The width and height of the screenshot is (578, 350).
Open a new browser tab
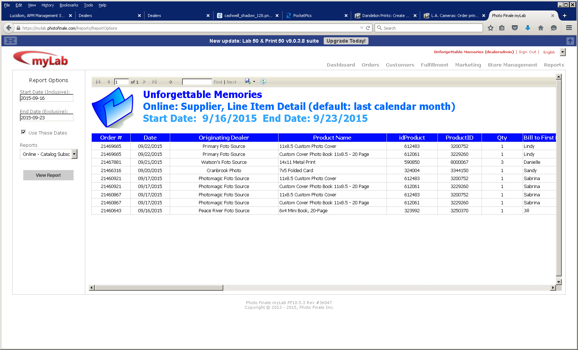[x=565, y=16]
